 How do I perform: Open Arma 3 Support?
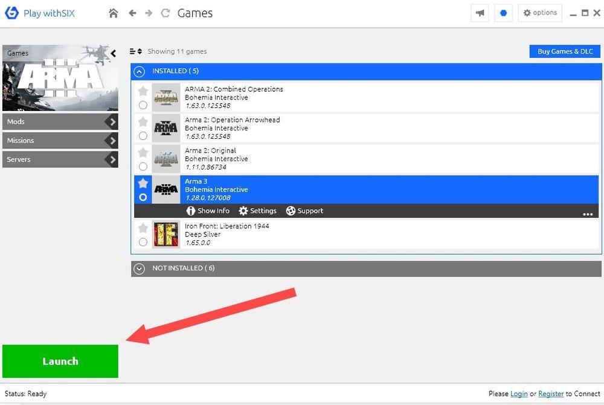tap(304, 211)
